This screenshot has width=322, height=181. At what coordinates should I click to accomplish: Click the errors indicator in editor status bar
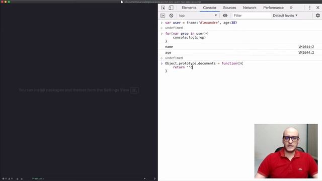(x=5, y=179)
